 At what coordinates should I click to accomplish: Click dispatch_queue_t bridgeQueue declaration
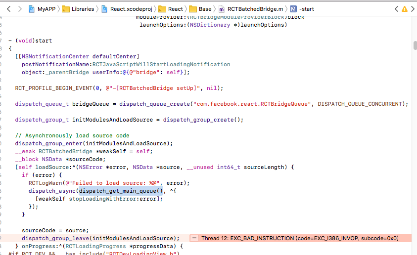point(62,104)
